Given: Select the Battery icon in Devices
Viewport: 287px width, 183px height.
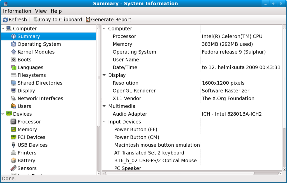Looking at the screenshot, I should coord(13,161).
